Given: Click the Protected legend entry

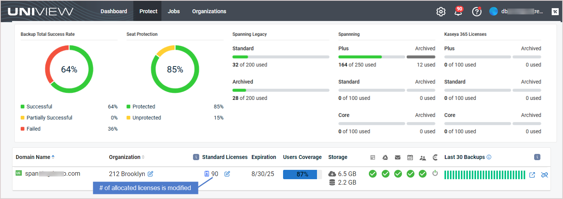Looking at the screenshot, I should (141, 106).
